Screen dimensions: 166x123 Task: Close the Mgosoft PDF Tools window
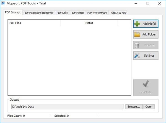(x=160, y=4)
